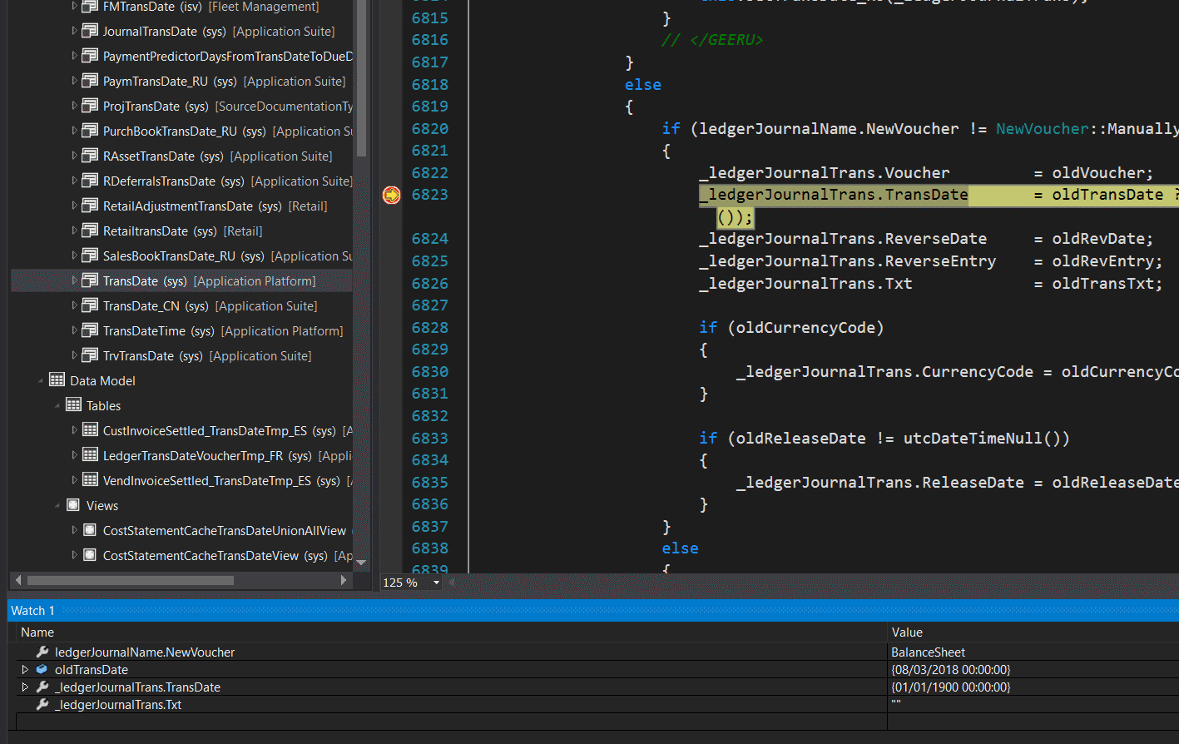
Task: Click the wrench icon beside _ledgerJournalTrans.Txt
Action: coord(42,704)
